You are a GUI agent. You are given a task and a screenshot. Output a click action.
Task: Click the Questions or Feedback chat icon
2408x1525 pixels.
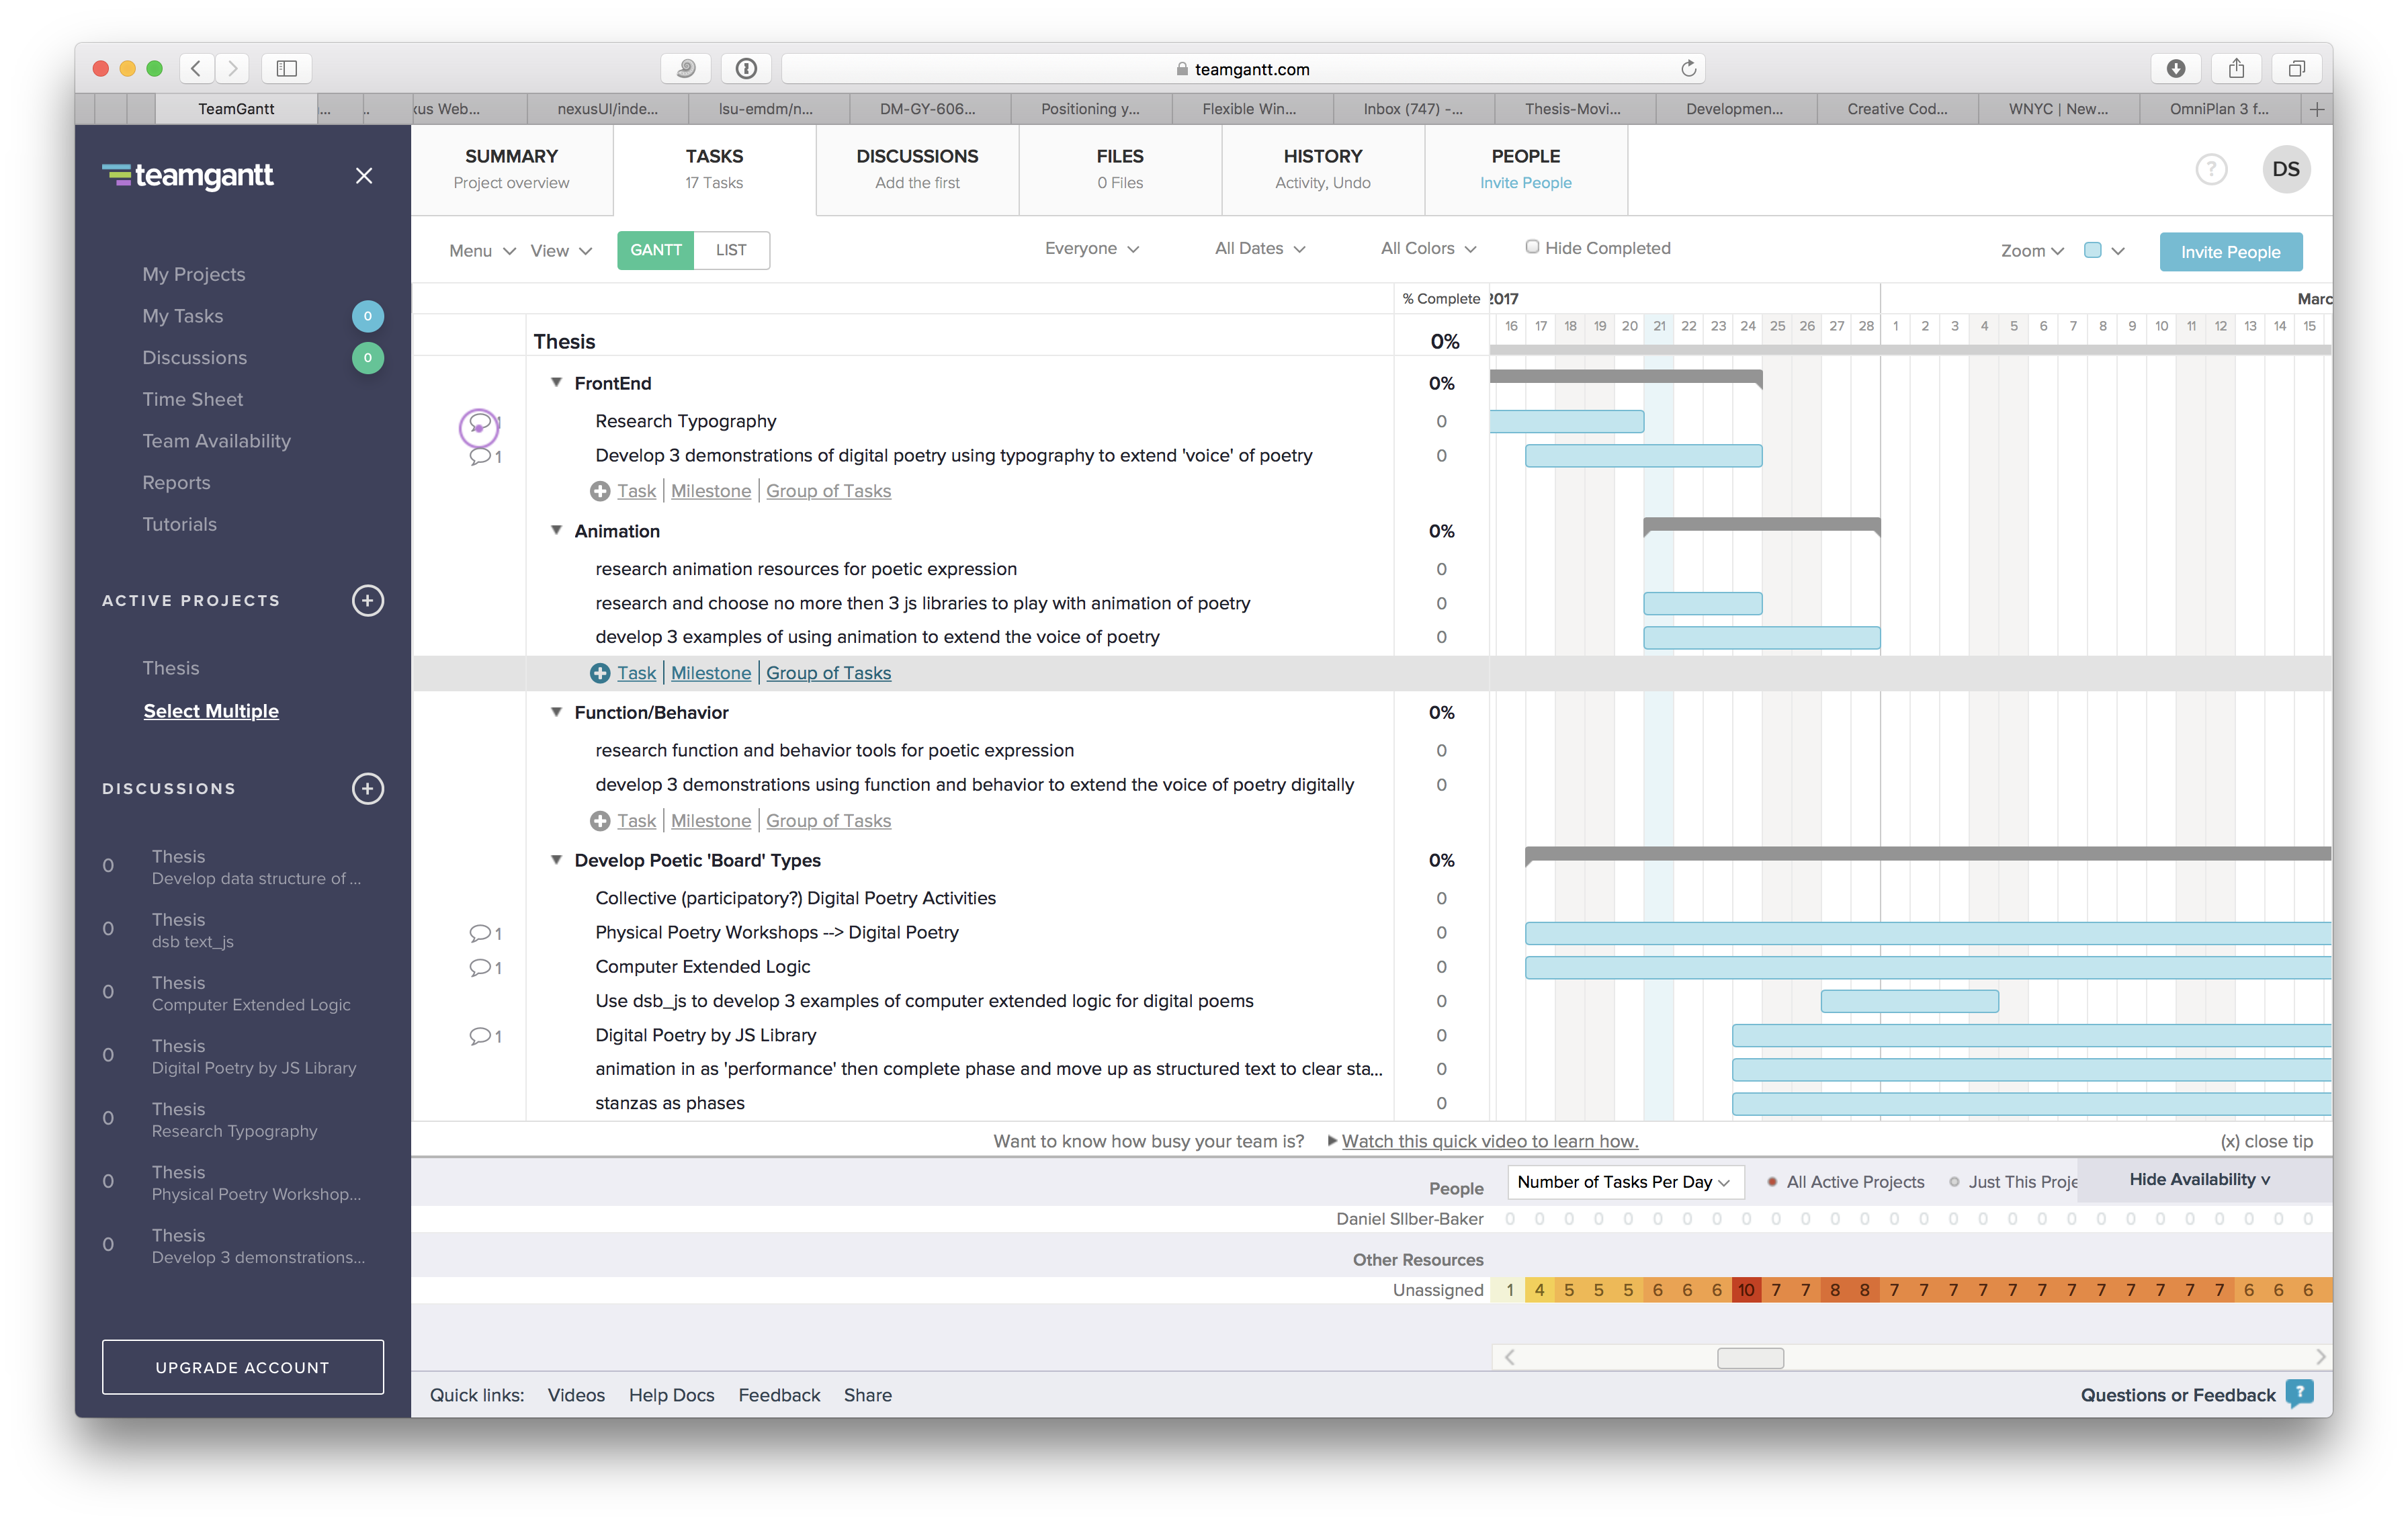coord(2300,1393)
